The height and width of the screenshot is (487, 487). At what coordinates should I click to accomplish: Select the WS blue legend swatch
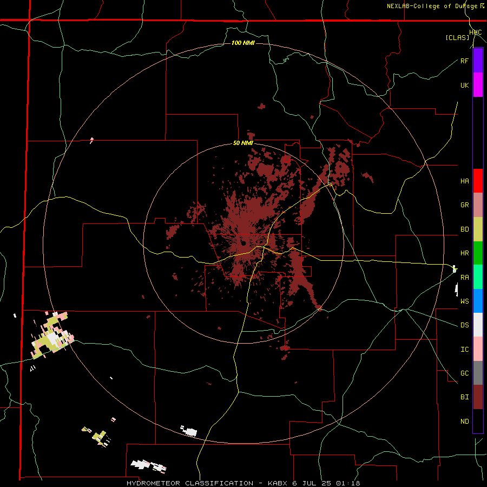[478, 301]
